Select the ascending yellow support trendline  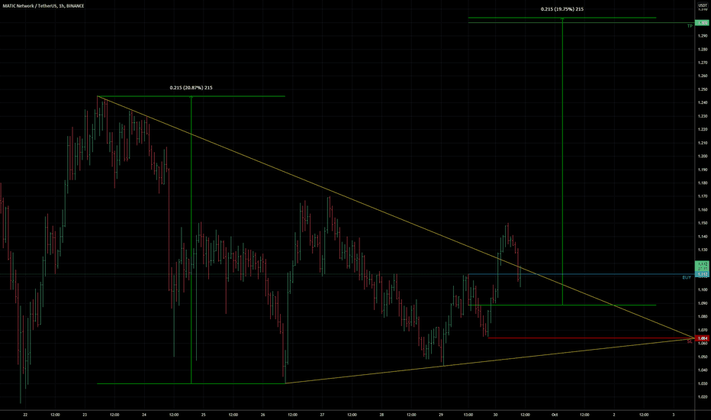coord(490,361)
